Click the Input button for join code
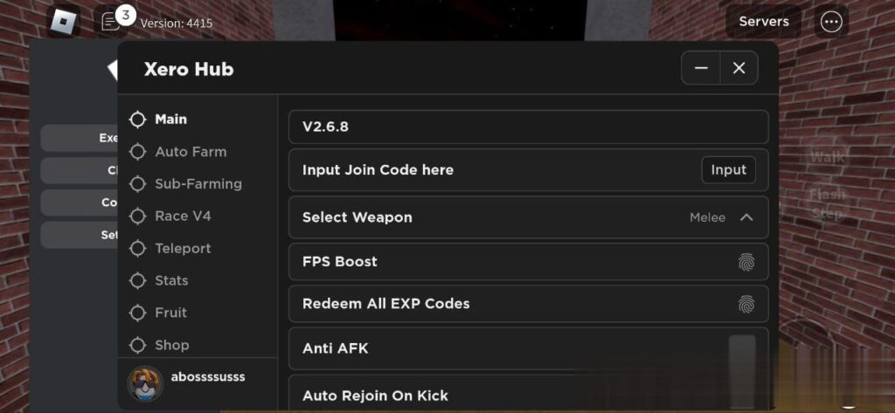The height and width of the screenshot is (413, 895). 728,170
